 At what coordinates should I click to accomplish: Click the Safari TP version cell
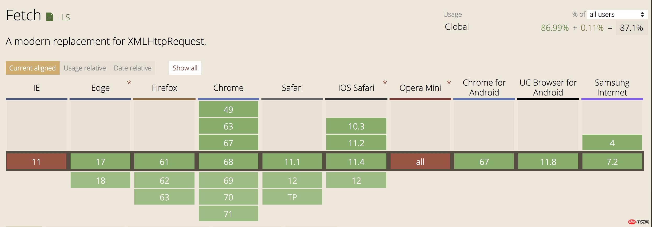click(x=292, y=197)
